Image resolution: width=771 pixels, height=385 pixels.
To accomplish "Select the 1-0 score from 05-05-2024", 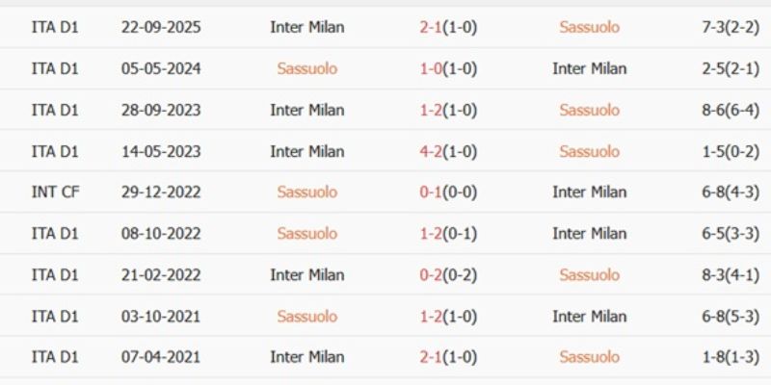I will point(431,68).
